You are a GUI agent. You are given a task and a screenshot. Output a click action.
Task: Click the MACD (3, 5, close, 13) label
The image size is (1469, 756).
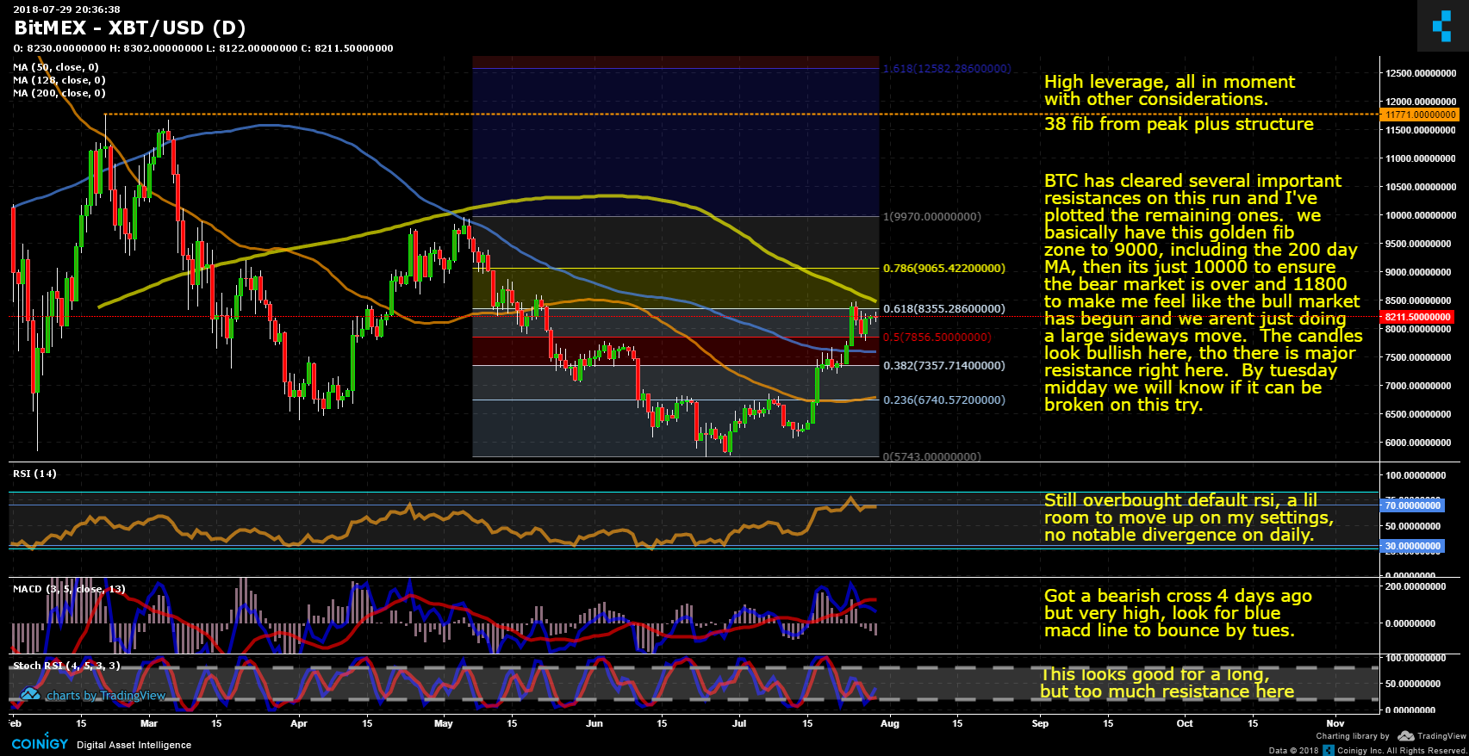click(69, 588)
